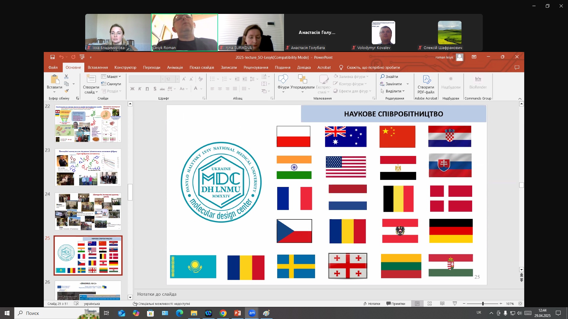The image size is (568, 319).
Task: Select slide 24 thumbnail in panel
Action: [x=88, y=211]
